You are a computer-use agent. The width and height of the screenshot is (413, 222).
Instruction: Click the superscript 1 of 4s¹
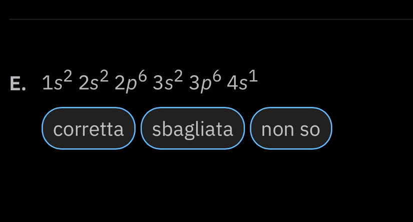pos(254,76)
